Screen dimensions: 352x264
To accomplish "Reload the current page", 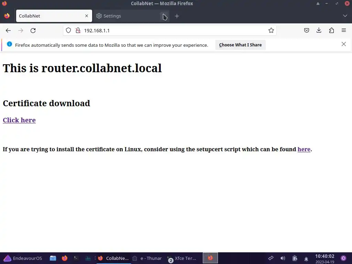I will [x=33, y=31].
